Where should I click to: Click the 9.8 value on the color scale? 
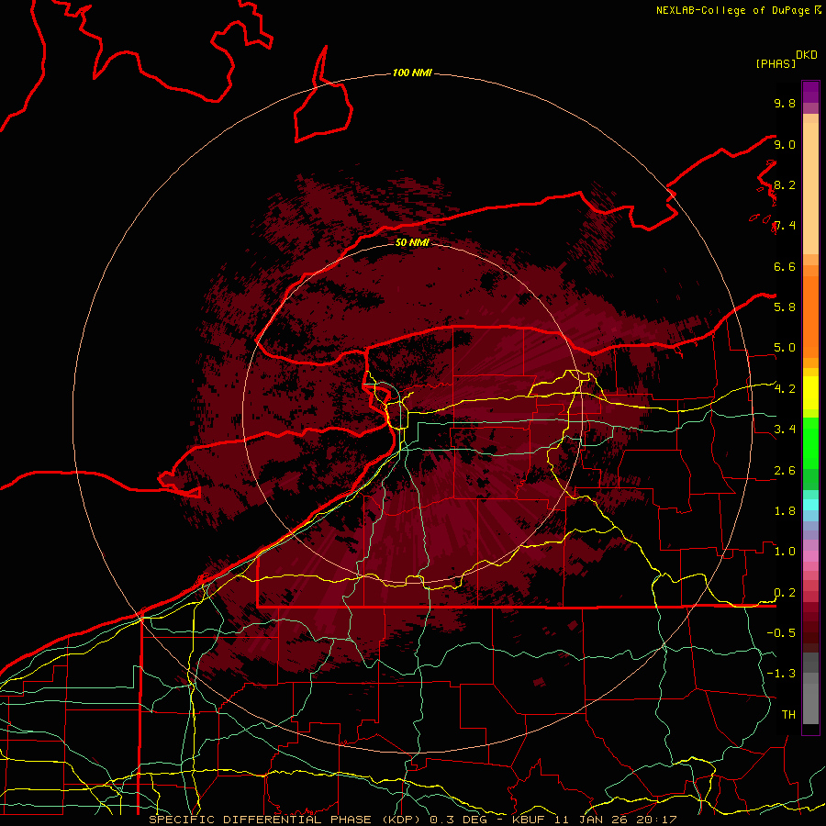click(785, 103)
